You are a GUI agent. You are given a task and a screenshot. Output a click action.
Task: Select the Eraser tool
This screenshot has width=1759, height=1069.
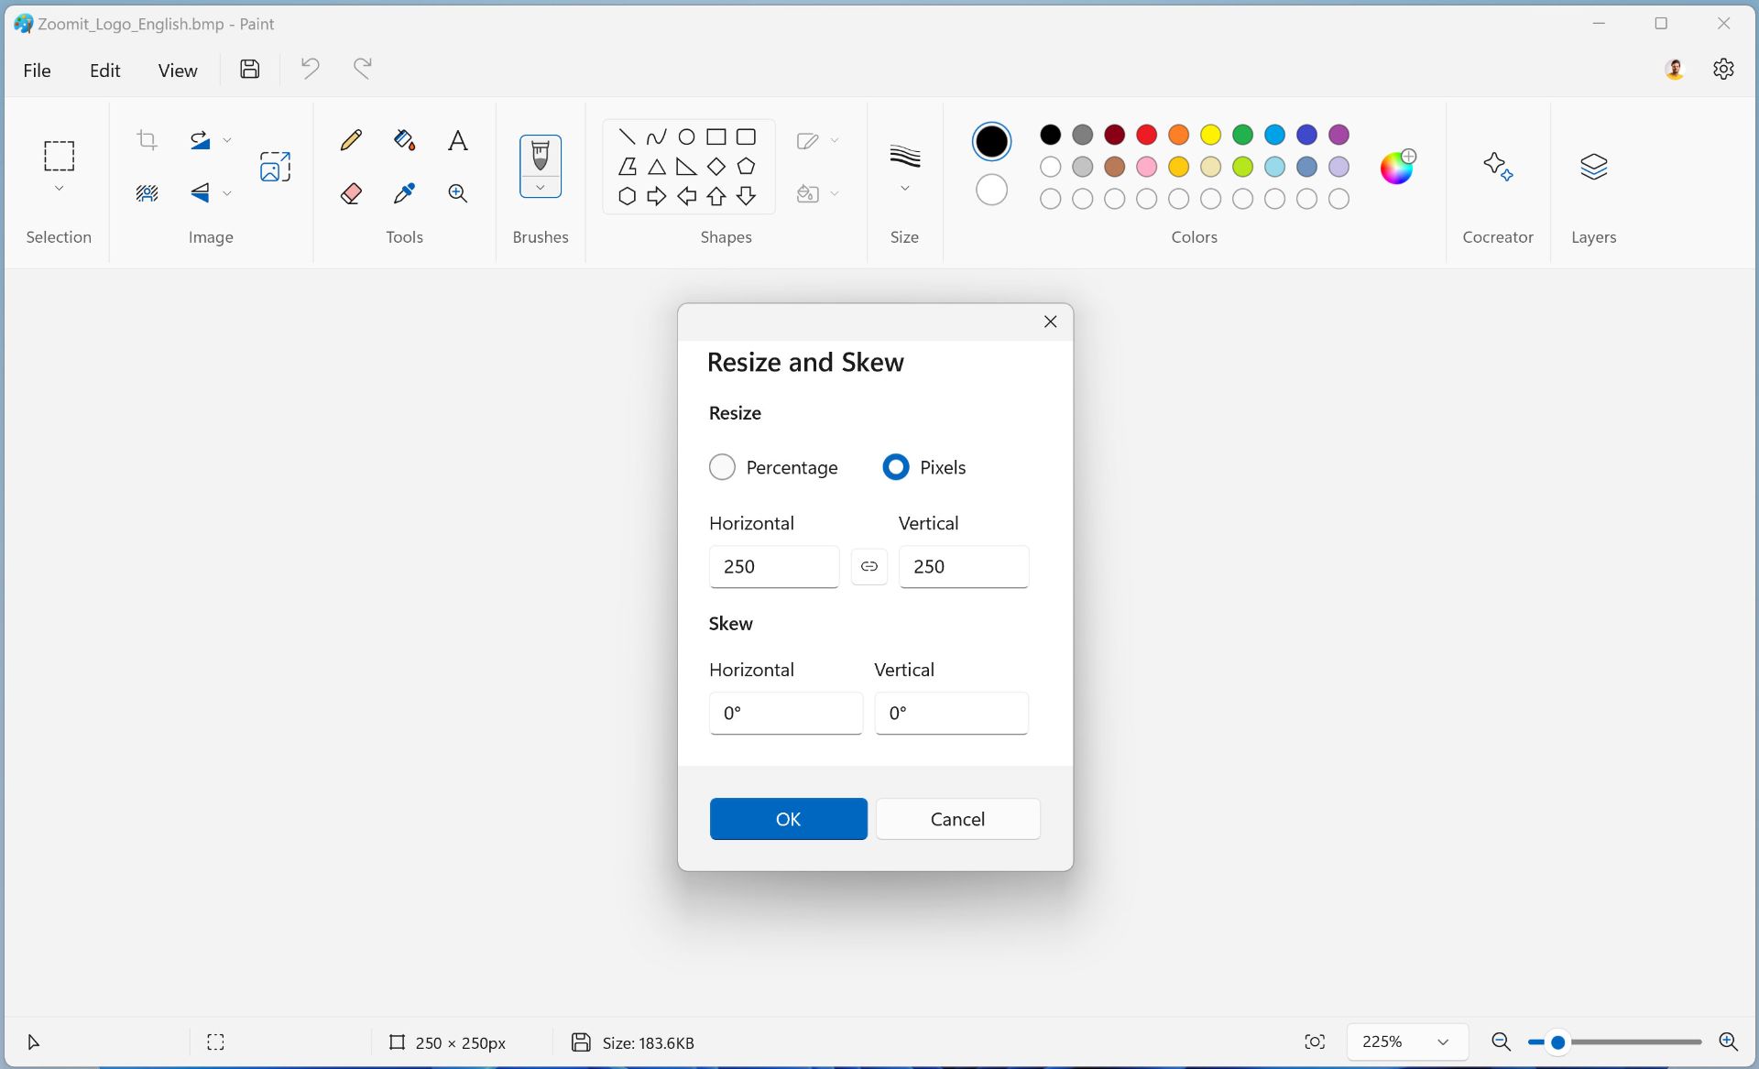tap(350, 193)
